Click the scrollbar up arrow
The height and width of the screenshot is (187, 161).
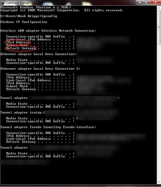(159, 8)
